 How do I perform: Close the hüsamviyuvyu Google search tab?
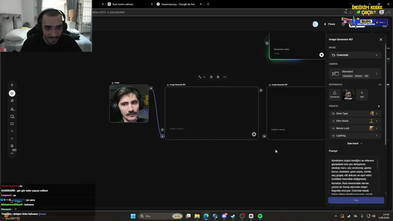pos(201,4)
